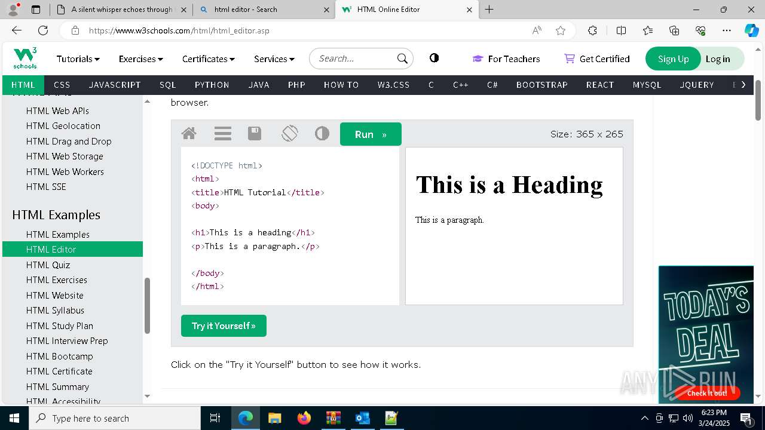View site information lock icon
This screenshot has width=765, height=430.
75,30
